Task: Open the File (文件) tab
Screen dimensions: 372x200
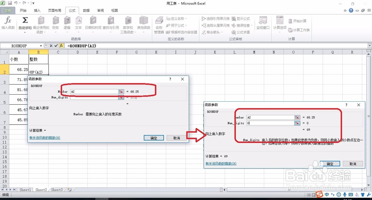Action: pos(7,10)
